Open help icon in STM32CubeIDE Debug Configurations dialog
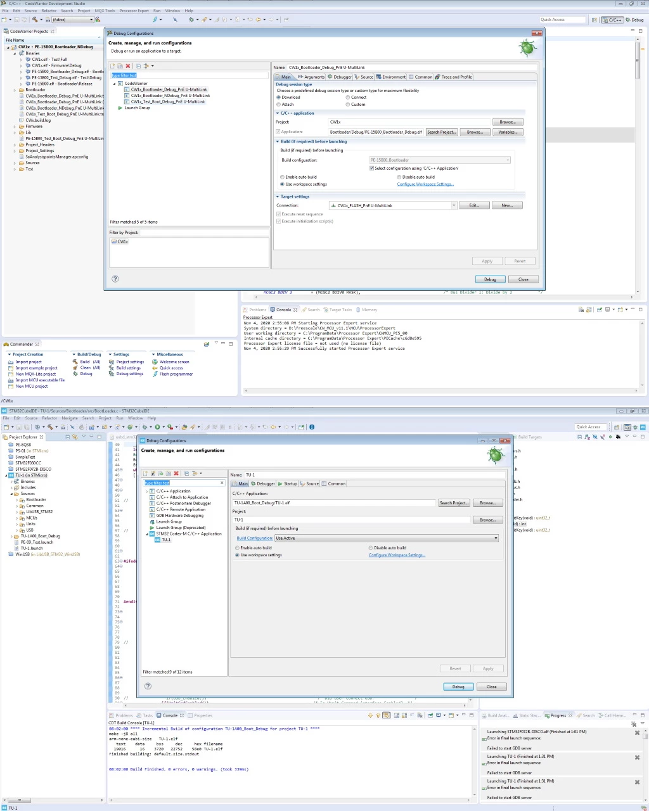This screenshot has height=811, width=649. point(148,686)
